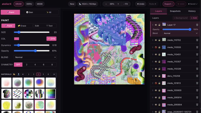Hide Layer 17 with eye icon
The width and height of the screenshot is (201, 113).
point(156,25)
